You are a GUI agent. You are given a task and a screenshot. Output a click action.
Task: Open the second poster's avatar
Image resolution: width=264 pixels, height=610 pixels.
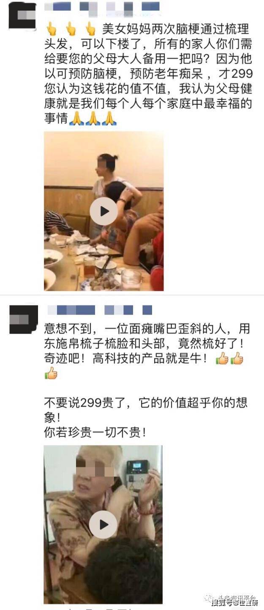24,319
